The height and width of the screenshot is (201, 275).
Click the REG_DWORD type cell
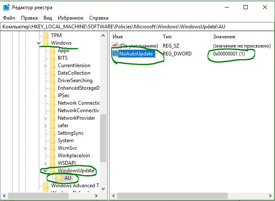177,53
